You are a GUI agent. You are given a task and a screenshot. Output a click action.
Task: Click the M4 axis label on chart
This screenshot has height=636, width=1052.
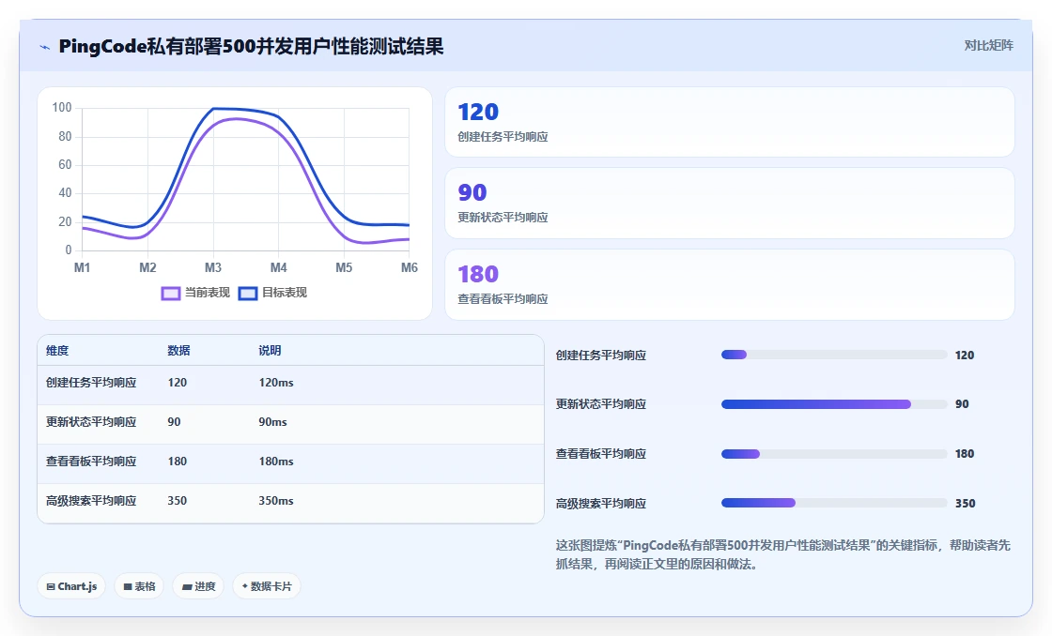pyautogui.click(x=278, y=268)
